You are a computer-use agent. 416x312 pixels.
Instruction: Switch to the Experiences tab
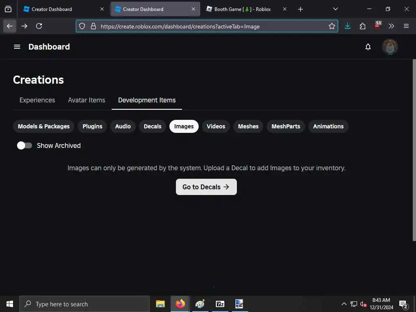click(37, 100)
